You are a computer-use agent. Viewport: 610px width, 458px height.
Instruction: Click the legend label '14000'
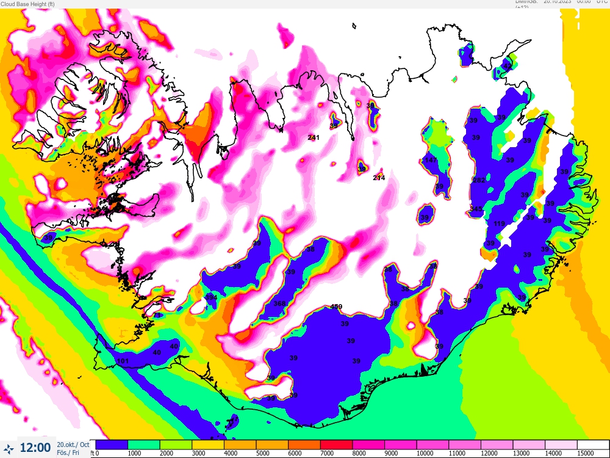coord(553,453)
